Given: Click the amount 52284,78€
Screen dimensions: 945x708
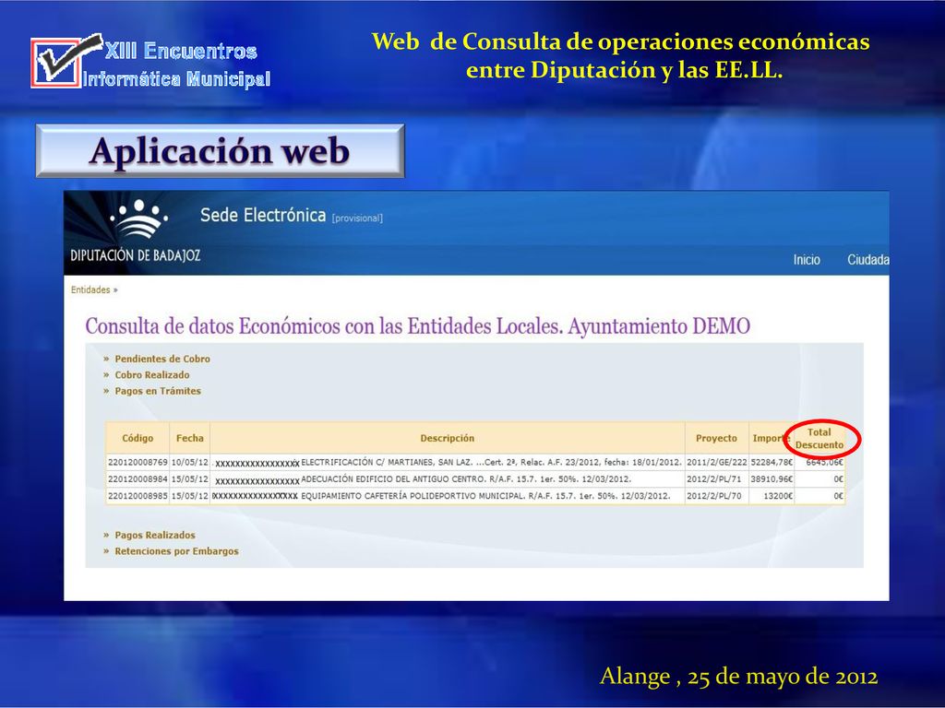Looking at the screenshot, I should pyautogui.click(x=772, y=463).
